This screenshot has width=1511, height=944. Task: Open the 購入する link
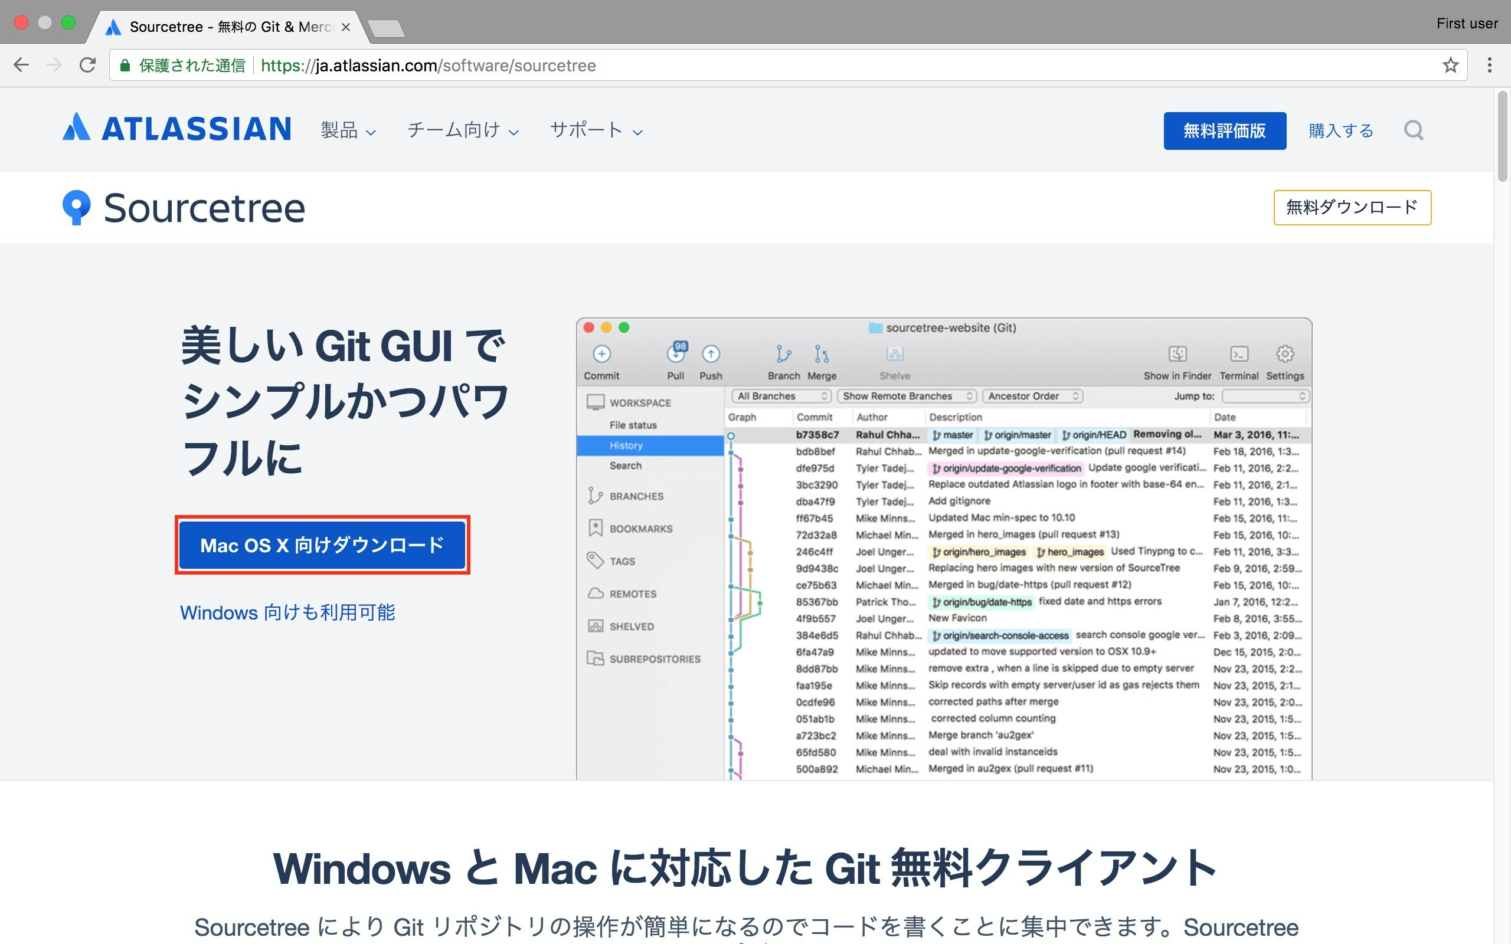tap(1341, 130)
